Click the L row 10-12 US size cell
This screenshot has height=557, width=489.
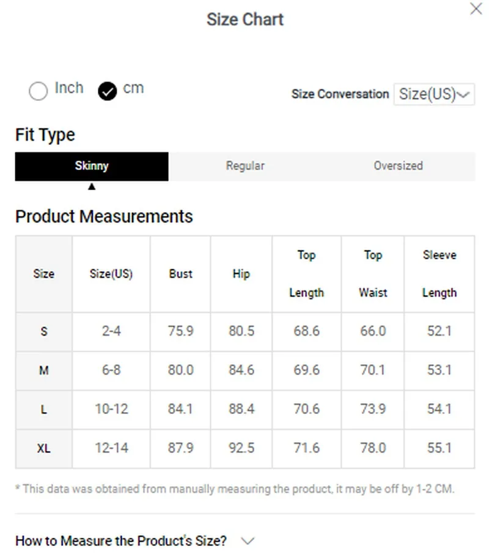point(111,409)
